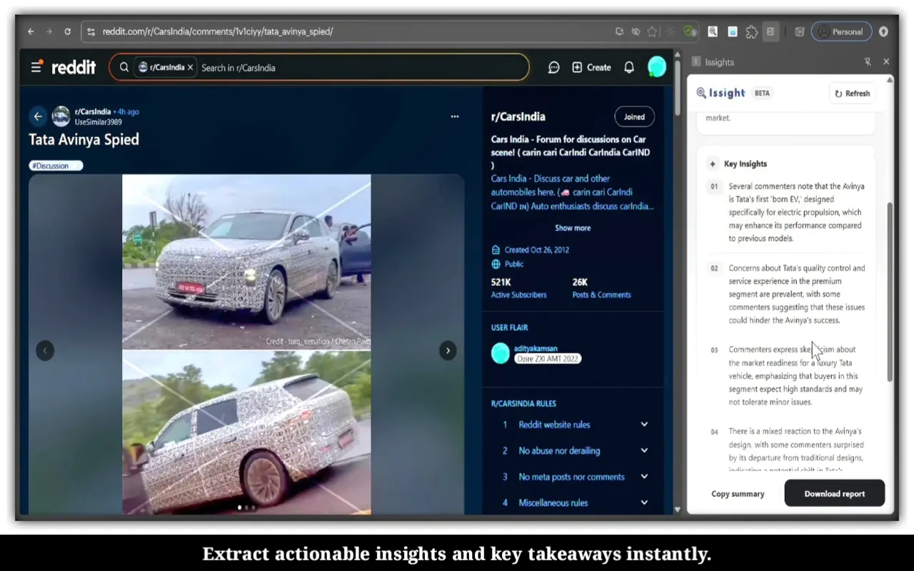Open the r/CarsIndia community avatar

(61, 116)
